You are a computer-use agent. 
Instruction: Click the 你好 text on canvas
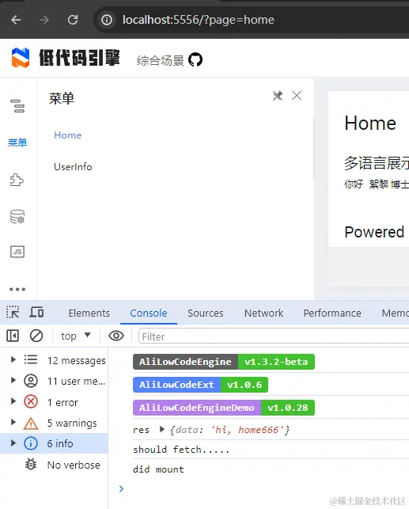coord(354,184)
